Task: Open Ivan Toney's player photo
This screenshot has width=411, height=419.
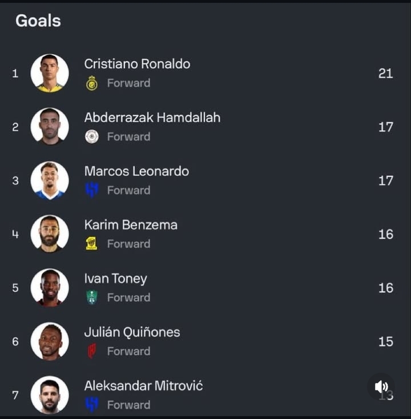Action: [50, 288]
